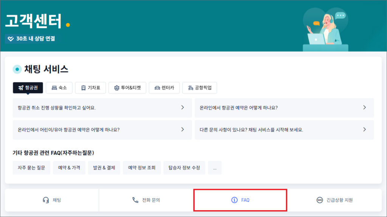Open question 온라인에서 항공권 예약은 어떻게 하나요?

click(x=284, y=108)
